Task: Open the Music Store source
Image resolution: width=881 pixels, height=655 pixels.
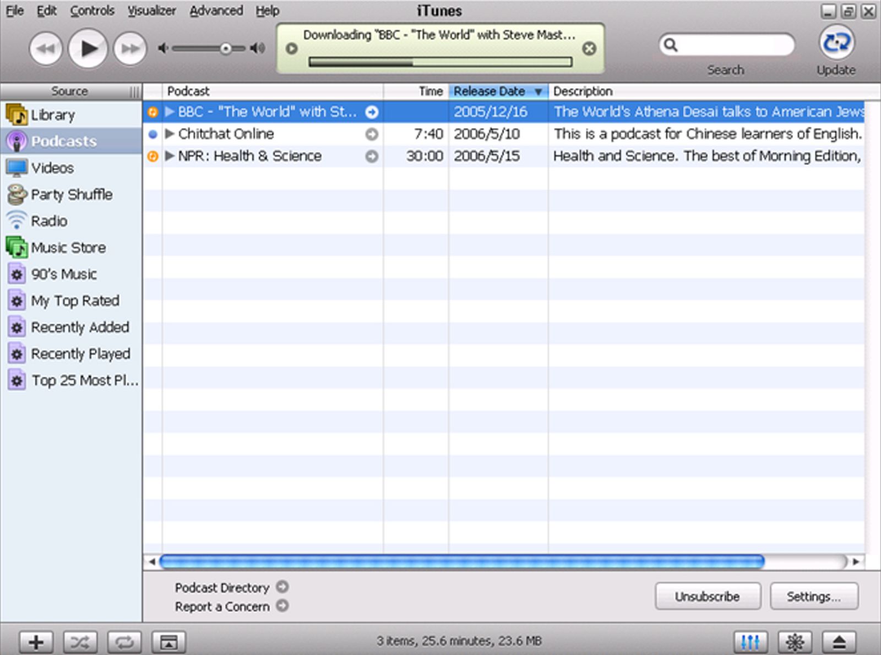Action: [71, 247]
